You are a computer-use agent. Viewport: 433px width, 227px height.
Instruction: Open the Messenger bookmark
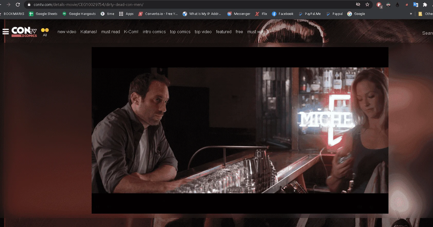[x=239, y=14]
